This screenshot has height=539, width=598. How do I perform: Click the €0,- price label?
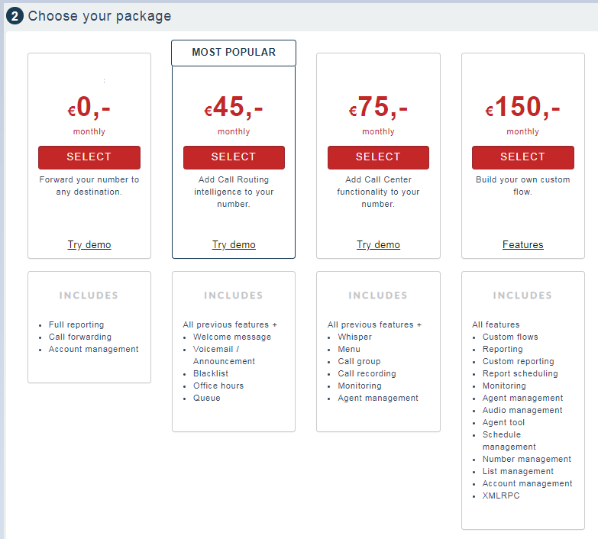[89, 108]
